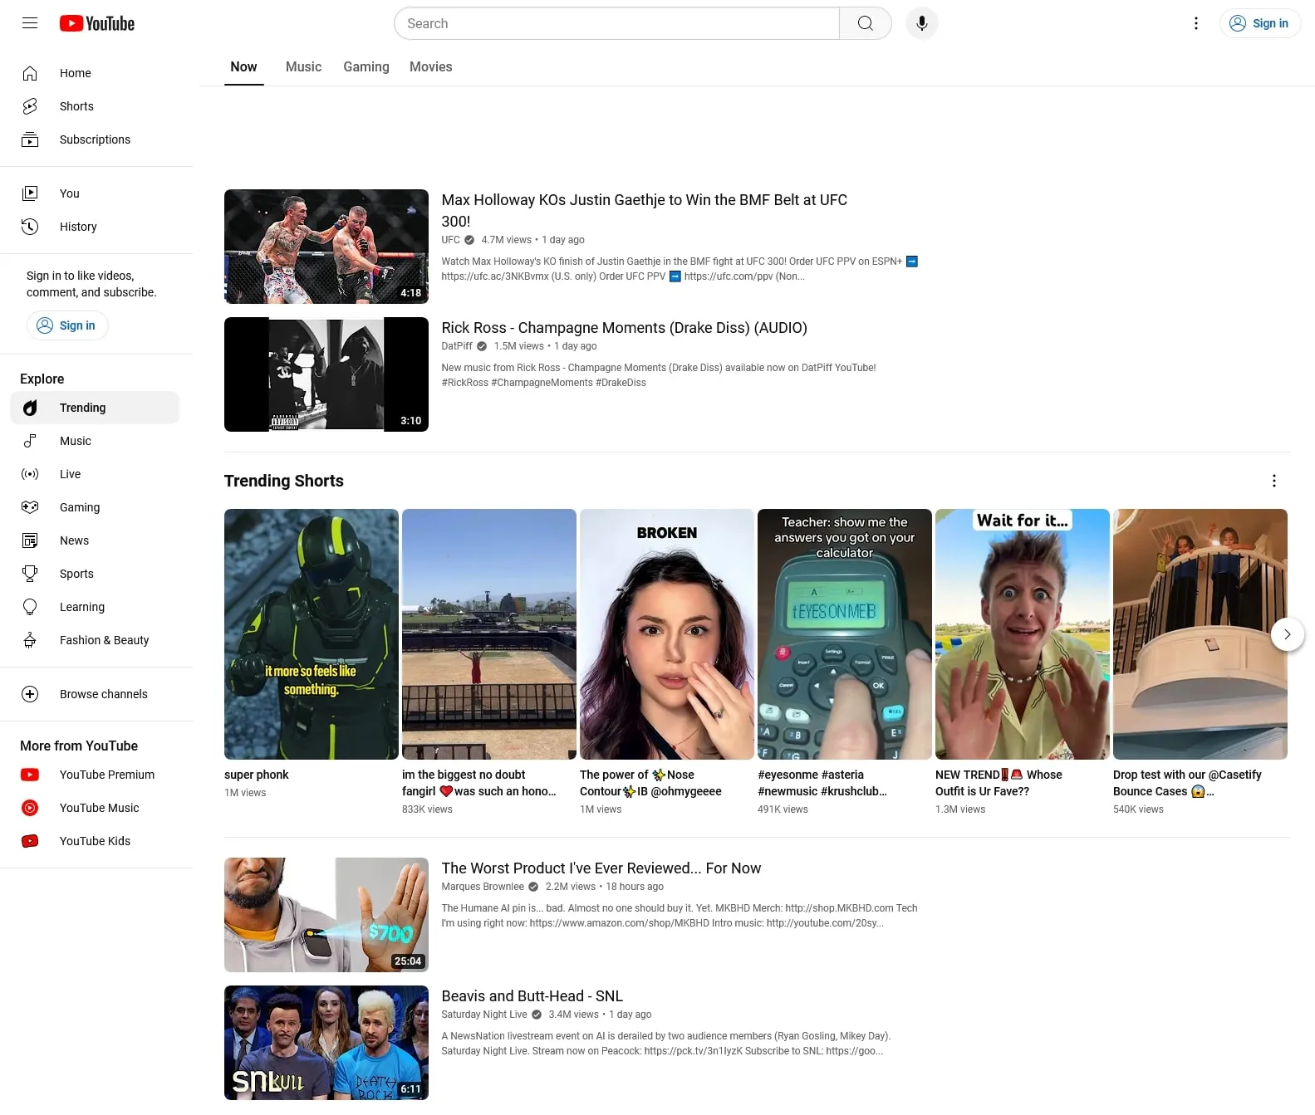Open the 'biggest no doubt fangirl' short
The width and height of the screenshot is (1315, 1115).
coord(489,634)
